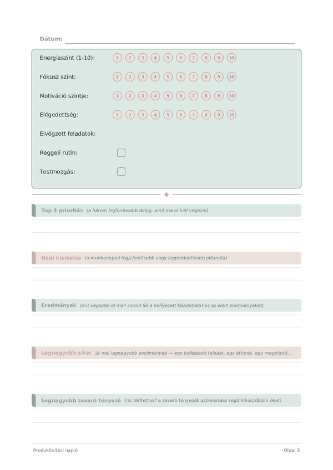Choose 5 on Fókusz szint scale
The image size is (333, 470).
click(x=168, y=76)
